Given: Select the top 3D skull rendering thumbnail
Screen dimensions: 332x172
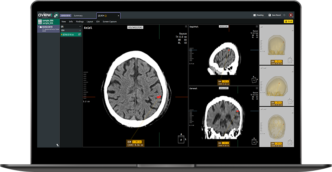Looking at the screenshot, I should point(276,44).
